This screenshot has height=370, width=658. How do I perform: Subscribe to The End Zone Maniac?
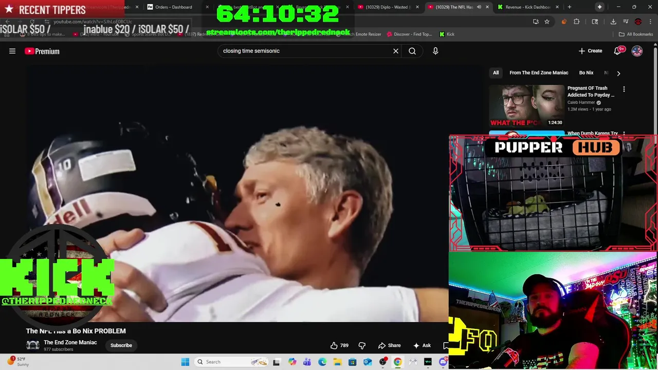(121, 345)
